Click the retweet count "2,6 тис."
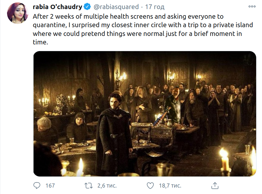Image resolution: width=262 pixels, height=194 pixels. pyautogui.click(x=107, y=186)
